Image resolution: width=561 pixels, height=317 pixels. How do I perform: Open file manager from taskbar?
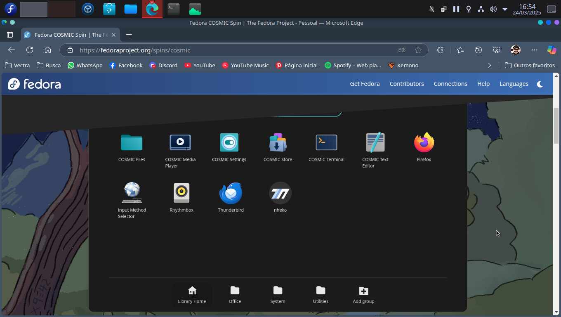[131, 9]
